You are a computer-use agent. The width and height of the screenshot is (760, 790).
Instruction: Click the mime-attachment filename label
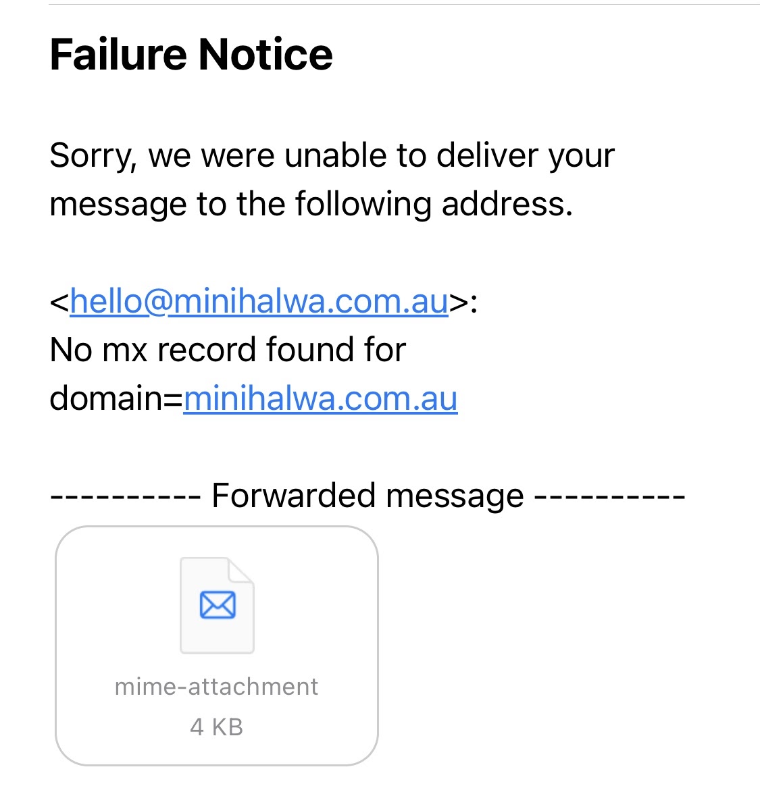(x=217, y=687)
